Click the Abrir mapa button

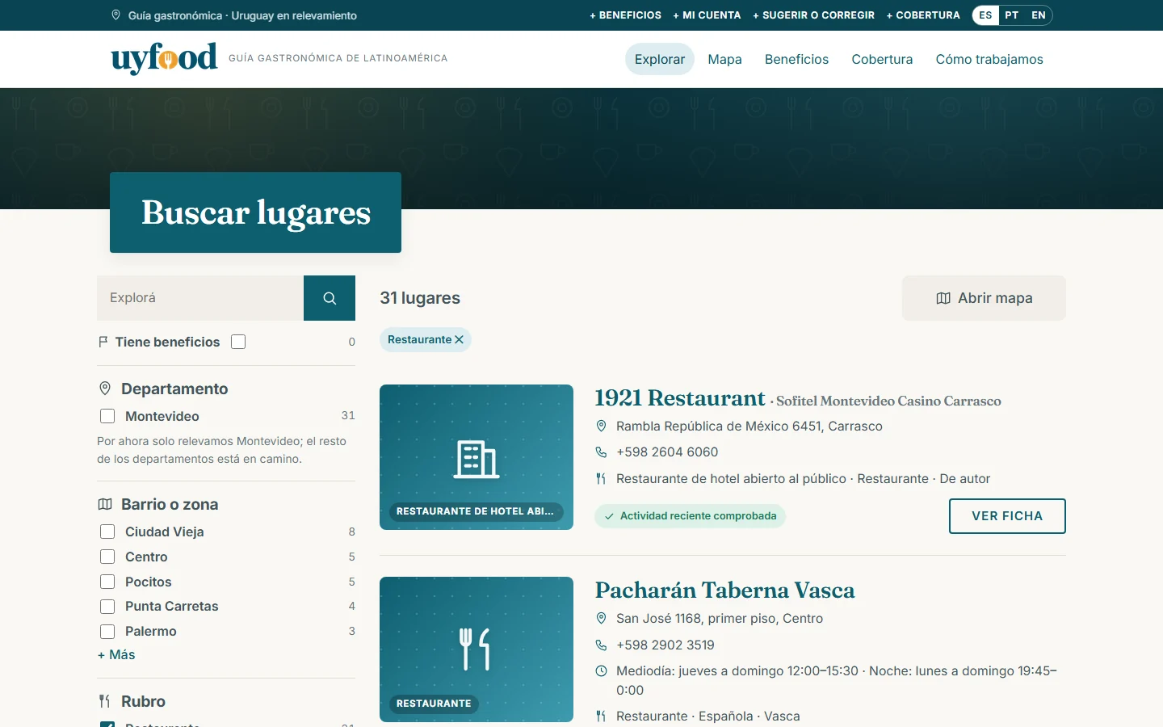(x=984, y=298)
